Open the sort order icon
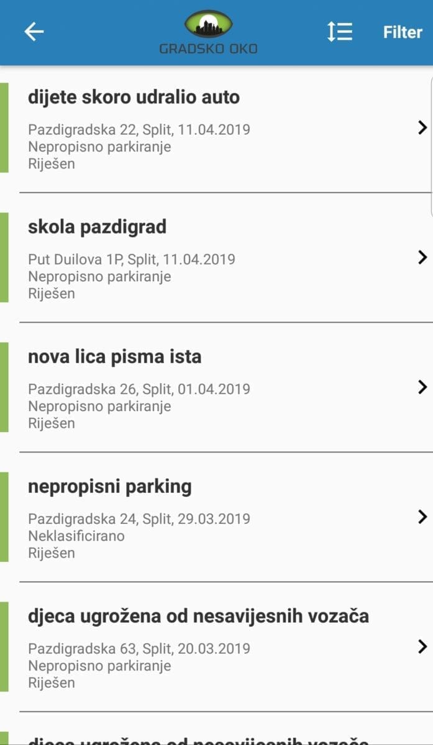 pos(340,32)
